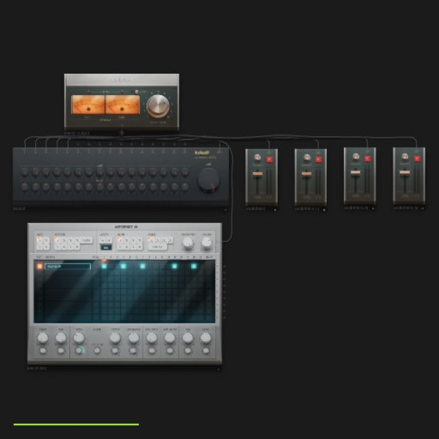Open the dropdown arrow below the dark mixer
The width and height of the screenshot is (439, 439).
[x=225, y=209]
